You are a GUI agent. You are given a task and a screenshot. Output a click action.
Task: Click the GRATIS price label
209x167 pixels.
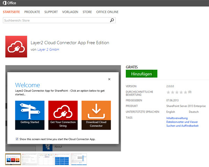(x=132, y=67)
